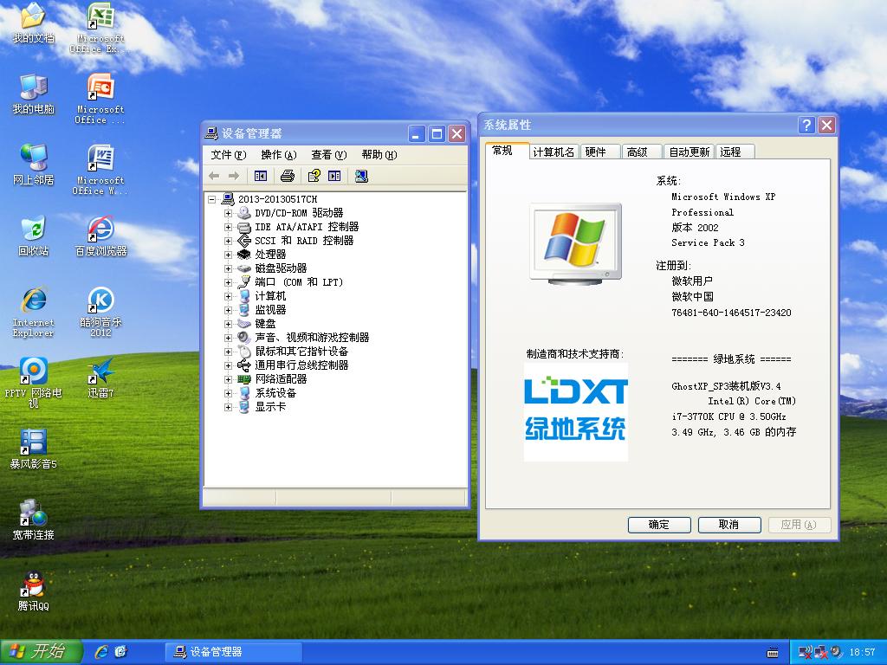
Task: Expand the 端口 (COM 和 LPT) node
Action: coord(228,282)
